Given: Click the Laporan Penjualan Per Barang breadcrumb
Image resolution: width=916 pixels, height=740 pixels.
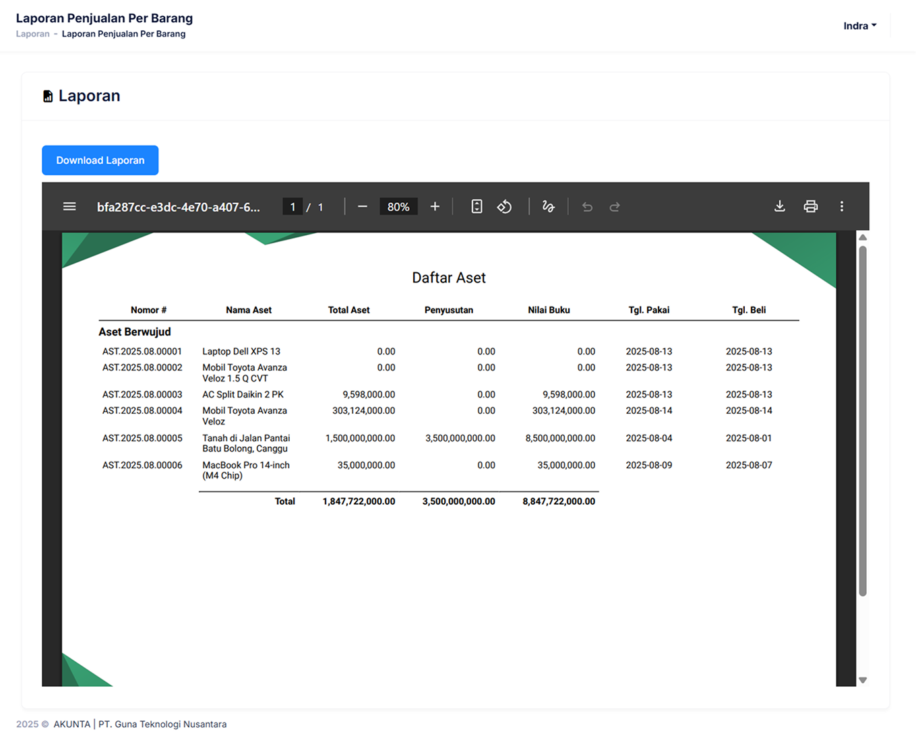Looking at the screenshot, I should point(123,34).
